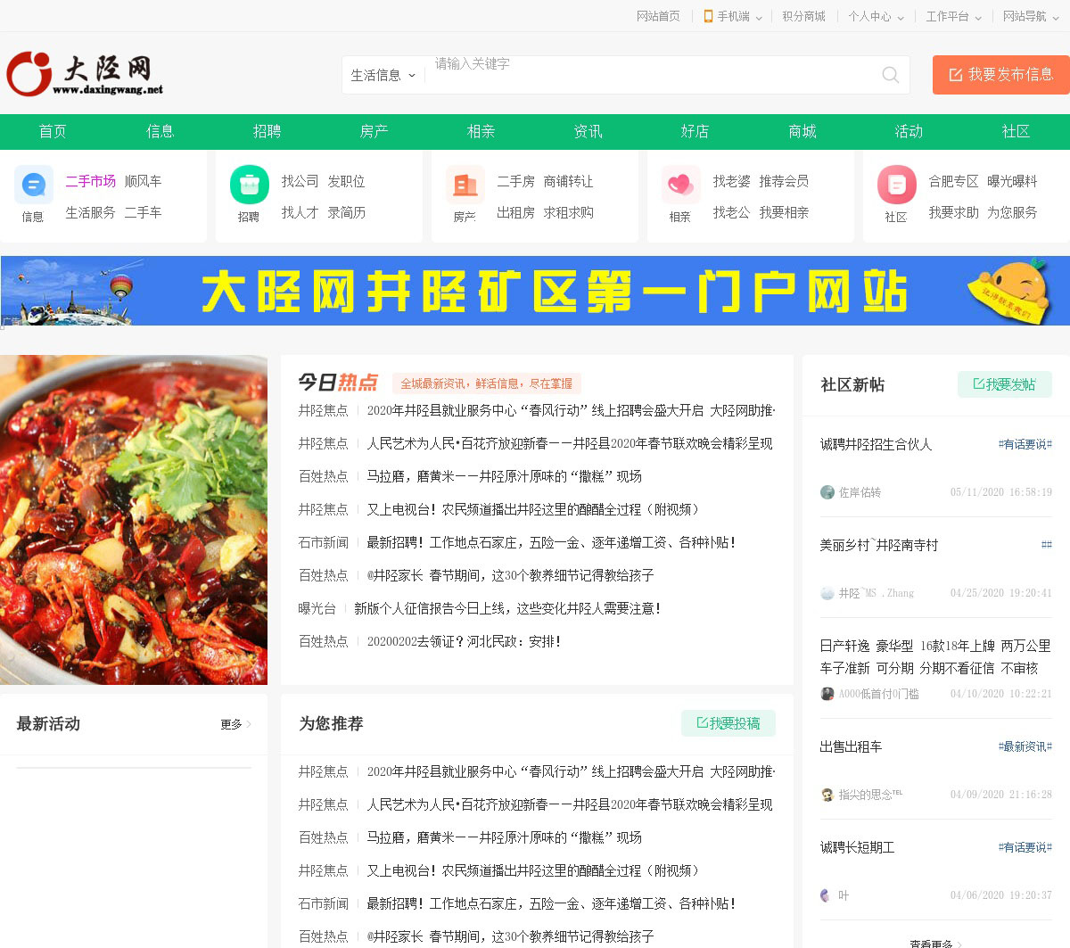
Task: Open the 曝光曝料 link
Action: coord(1012,181)
